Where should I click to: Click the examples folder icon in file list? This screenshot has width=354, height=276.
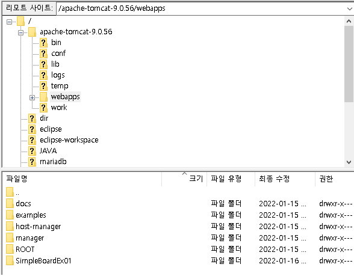coord(10,215)
